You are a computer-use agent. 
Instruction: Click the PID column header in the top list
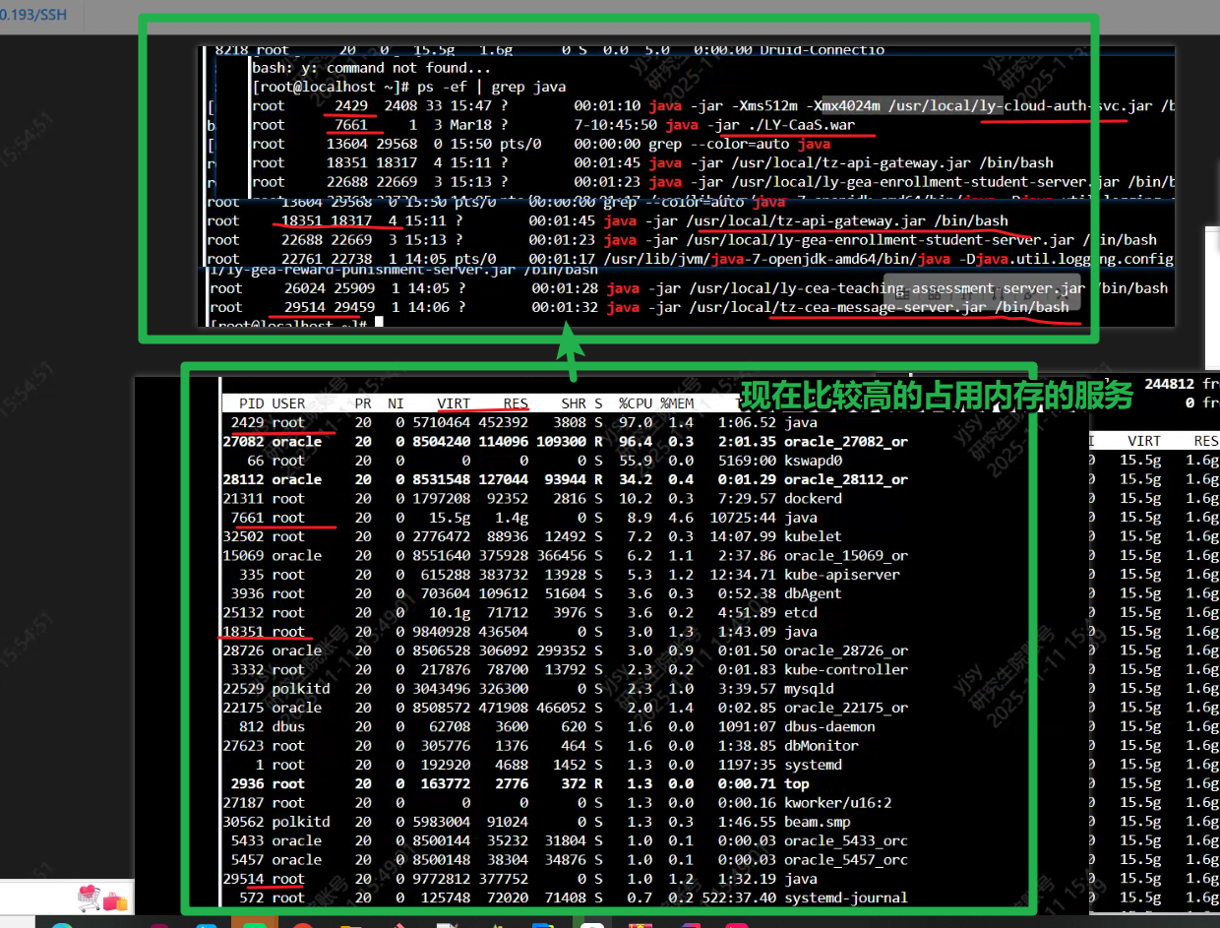[252, 403]
